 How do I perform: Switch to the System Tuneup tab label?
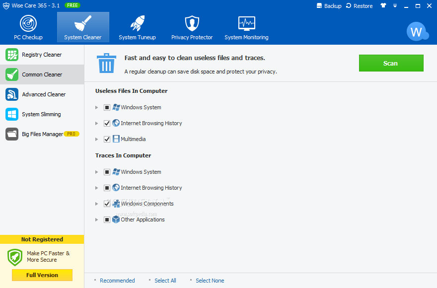[x=137, y=37]
